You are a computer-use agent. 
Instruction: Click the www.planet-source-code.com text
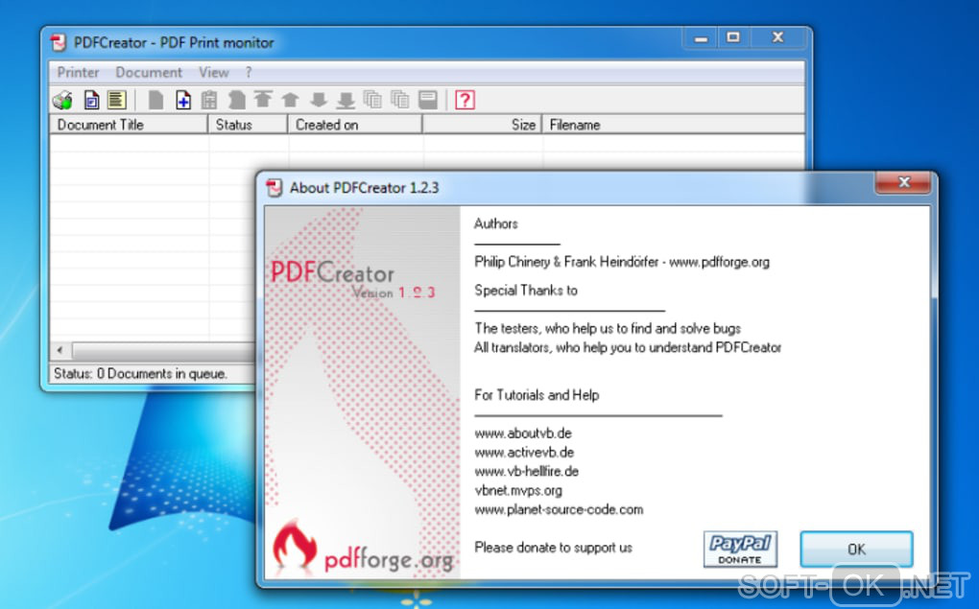point(559,510)
